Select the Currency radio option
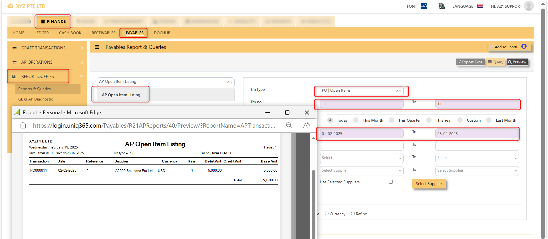 [x=327, y=214]
